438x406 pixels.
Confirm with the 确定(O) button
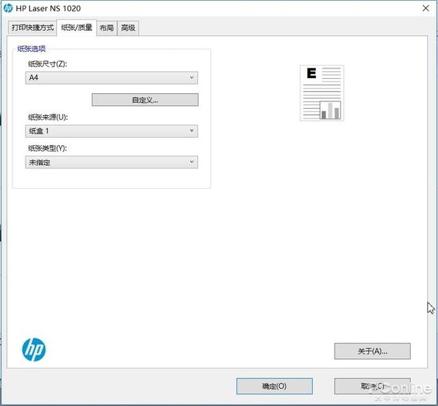(x=274, y=386)
